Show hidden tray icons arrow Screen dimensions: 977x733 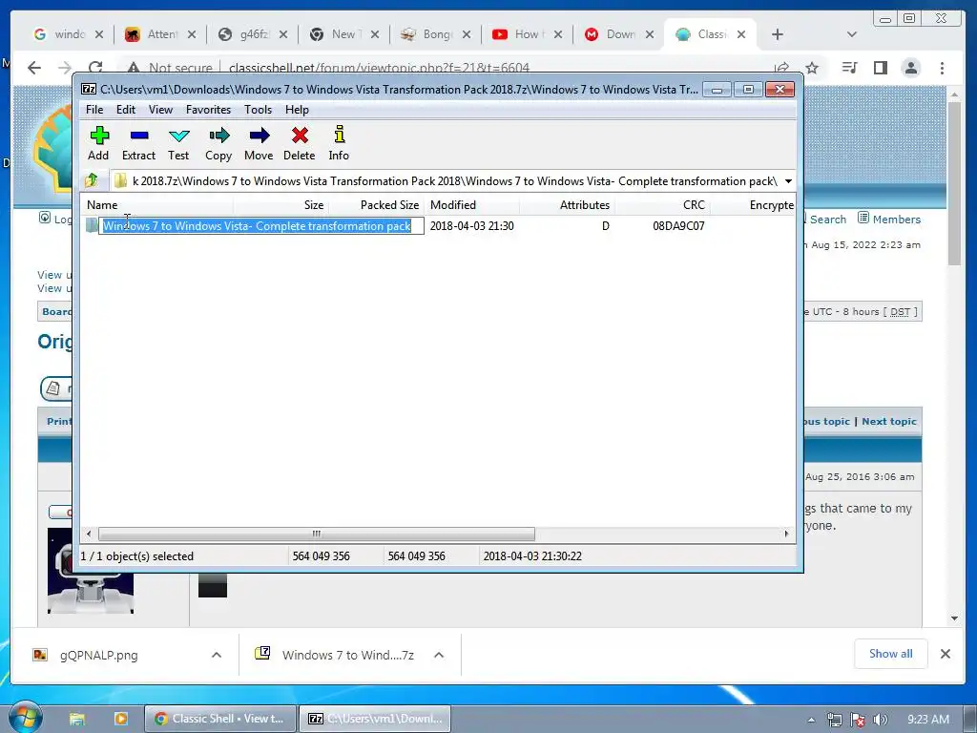click(x=811, y=720)
